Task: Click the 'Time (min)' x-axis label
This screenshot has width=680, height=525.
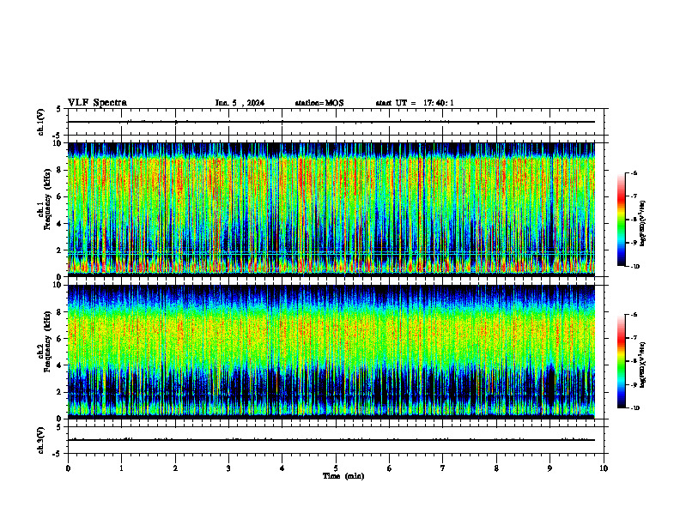Action: click(343, 476)
